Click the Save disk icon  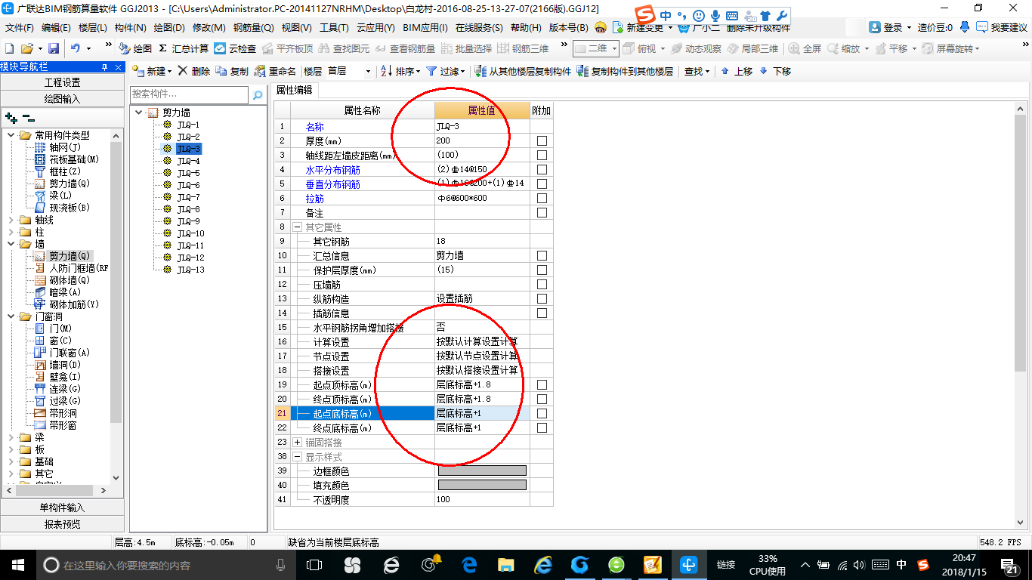coord(54,48)
